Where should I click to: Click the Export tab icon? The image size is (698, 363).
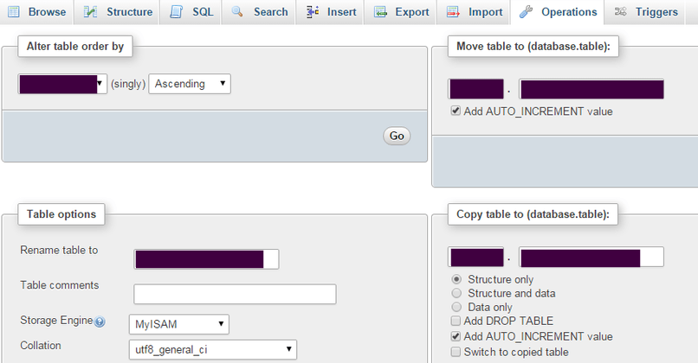pos(380,12)
